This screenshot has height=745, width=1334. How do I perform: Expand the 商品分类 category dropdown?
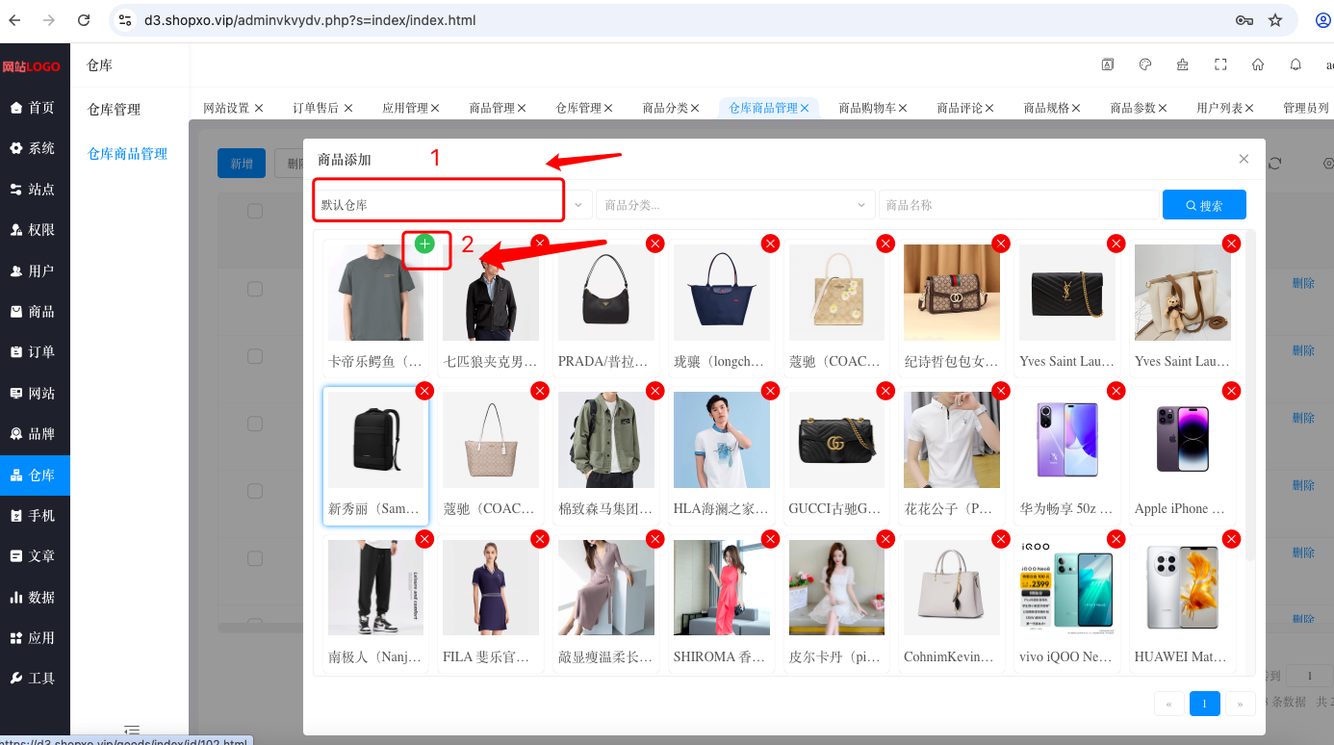pos(734,205)
